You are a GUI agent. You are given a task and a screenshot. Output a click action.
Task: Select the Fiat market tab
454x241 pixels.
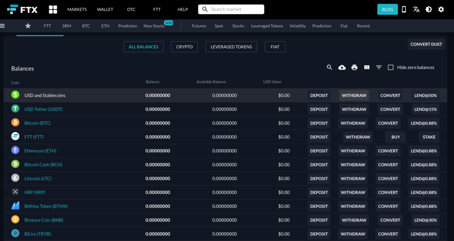coord(344,26)
